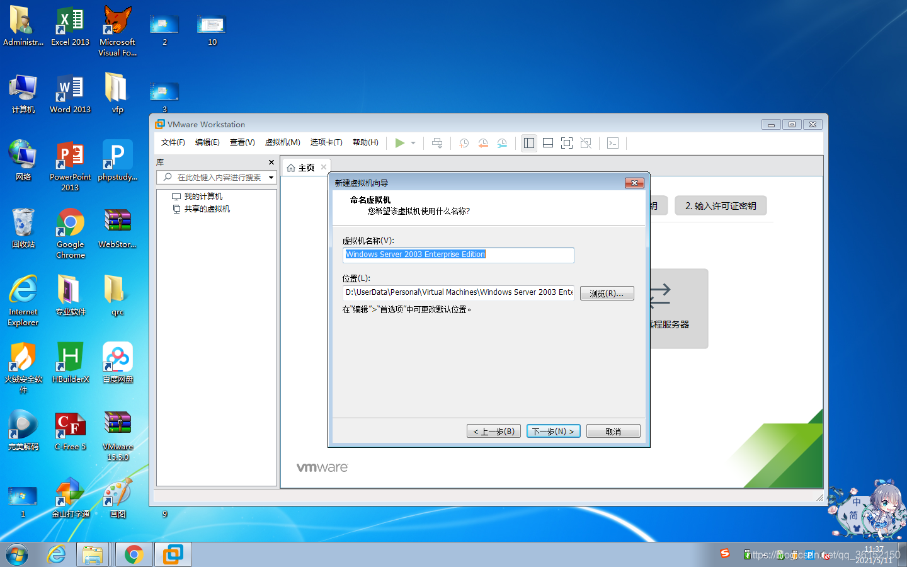Viewport: 907px width, 567px height.
Task: Open the 火绒安全软件 desktop shortcut
Action: point(23,368)
